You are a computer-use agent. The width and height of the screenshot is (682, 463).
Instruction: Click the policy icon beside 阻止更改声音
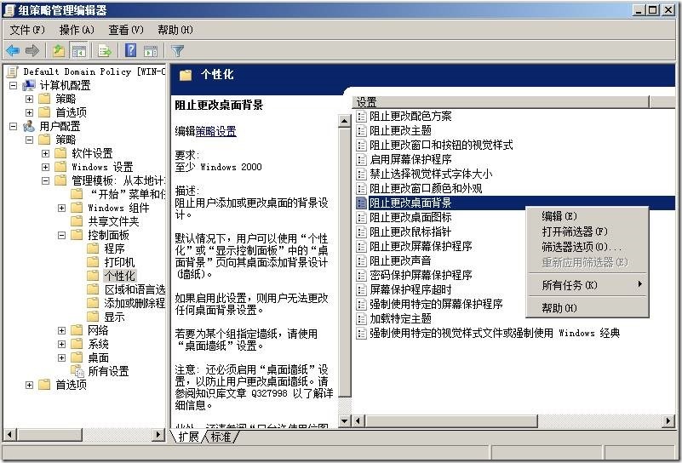tap(361, 260)
